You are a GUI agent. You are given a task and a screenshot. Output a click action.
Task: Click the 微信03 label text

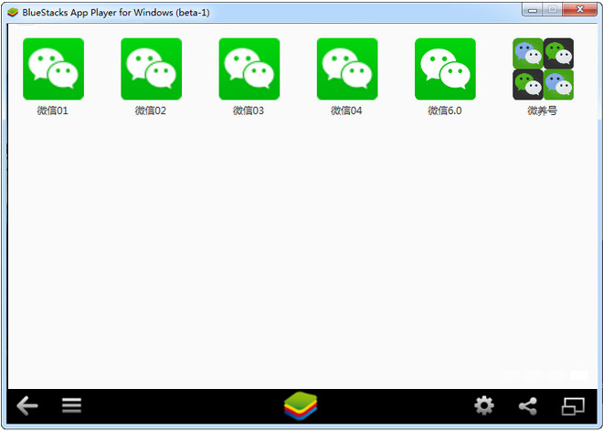coord(249,110)
